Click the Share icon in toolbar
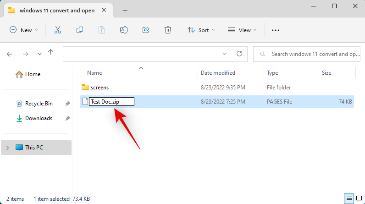The image size is (365, 204). pos(146,30)
